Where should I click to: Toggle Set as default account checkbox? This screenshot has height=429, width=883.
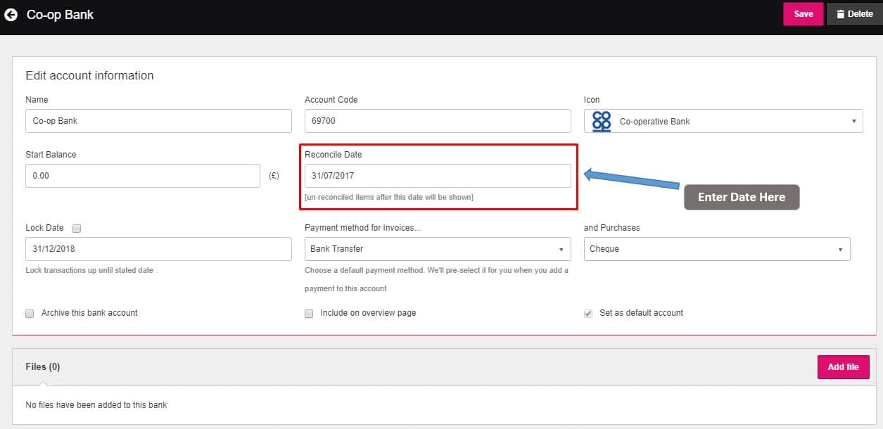click(x=588, y=314)
